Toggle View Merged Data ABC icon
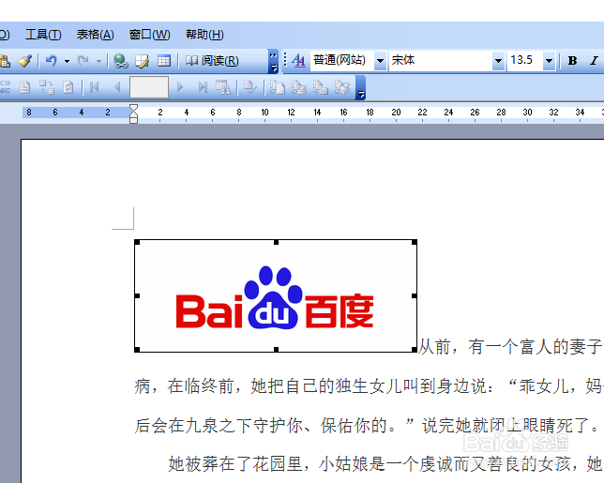The image size is (604, 483). point(5,87)
